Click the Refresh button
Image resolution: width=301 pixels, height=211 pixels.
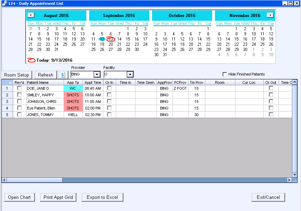point(46,75)
